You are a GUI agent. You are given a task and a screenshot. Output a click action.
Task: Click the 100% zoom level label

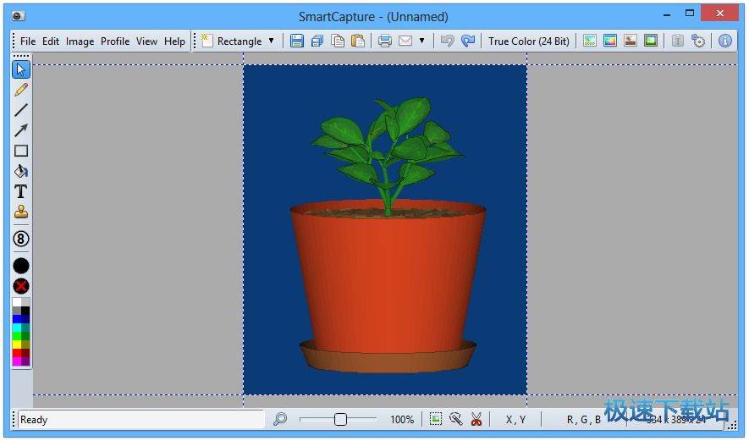[x=402, y=419]
